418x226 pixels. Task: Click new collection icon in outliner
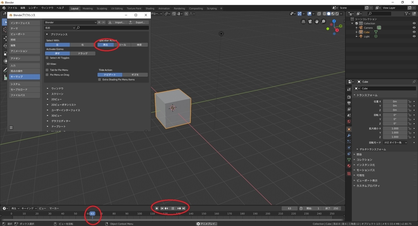coord(414,14)
